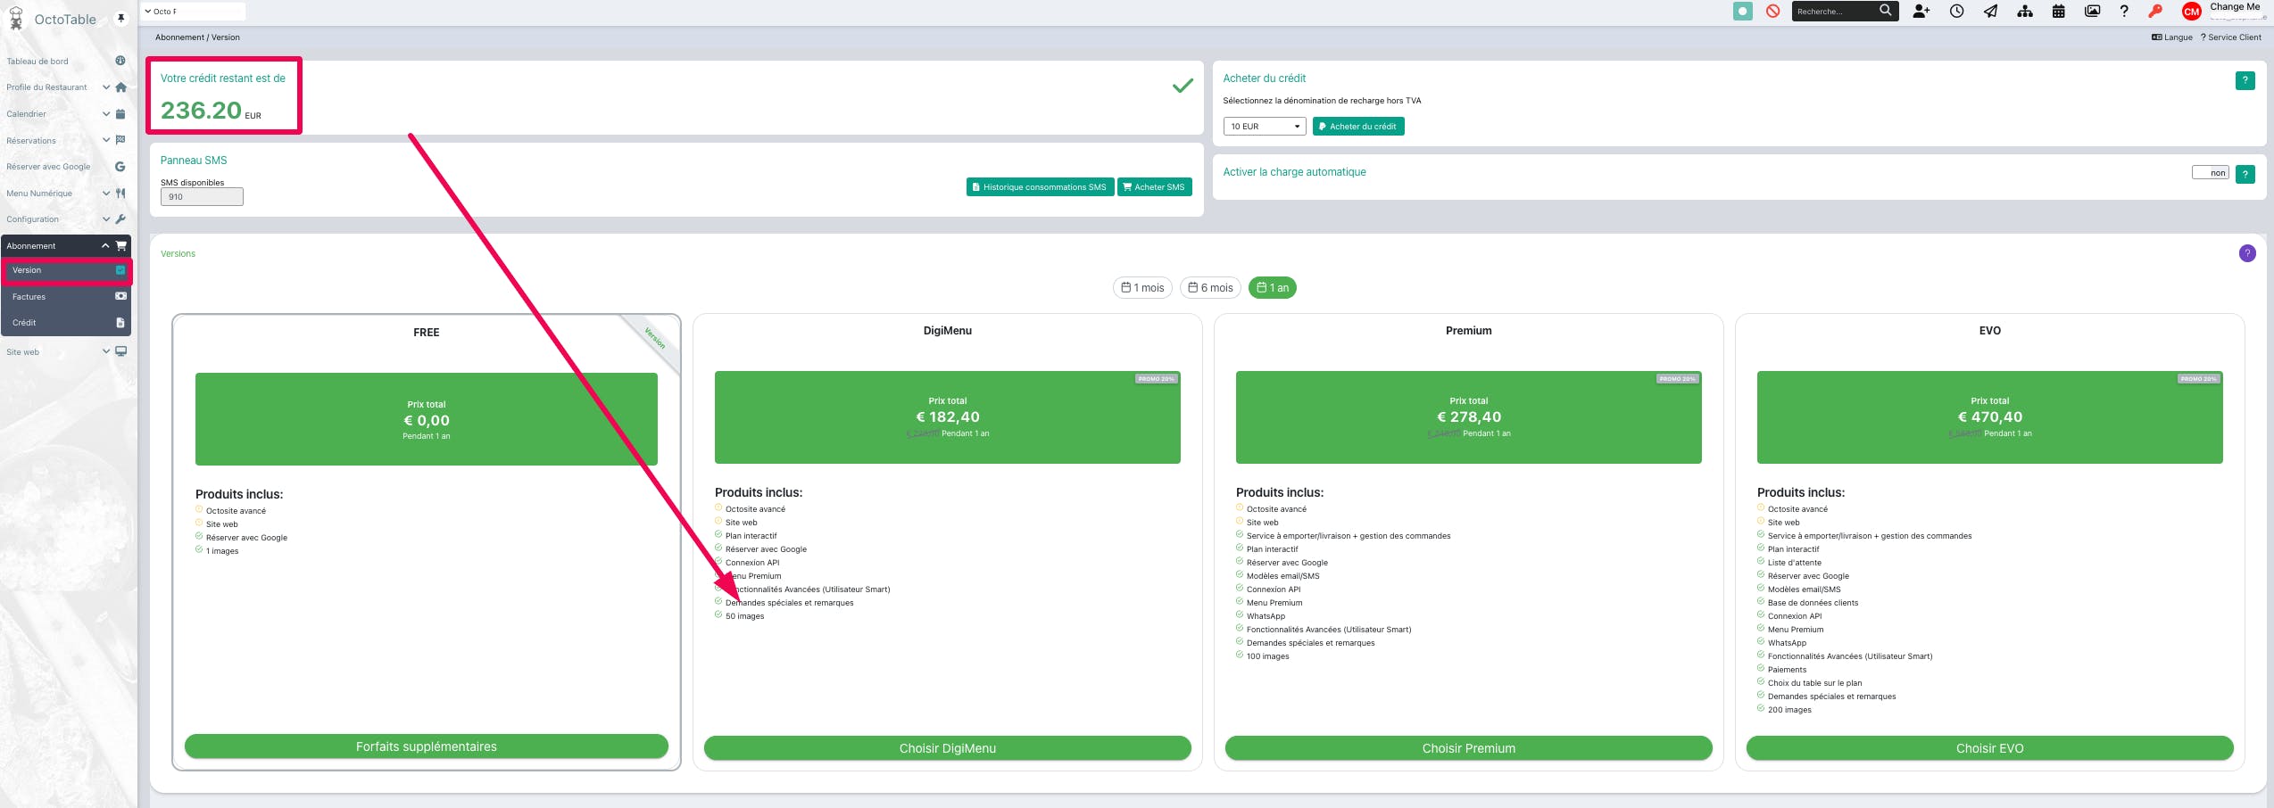Viewport: 2274px width, 808px height.
Task: Open the Calendrier menu label
Action: click(x=26, y=114)
